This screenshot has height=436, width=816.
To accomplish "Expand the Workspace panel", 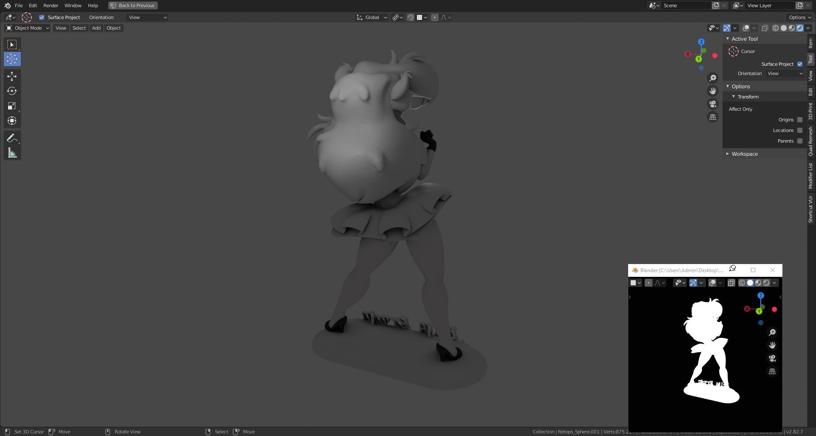I will click(745, 154).
